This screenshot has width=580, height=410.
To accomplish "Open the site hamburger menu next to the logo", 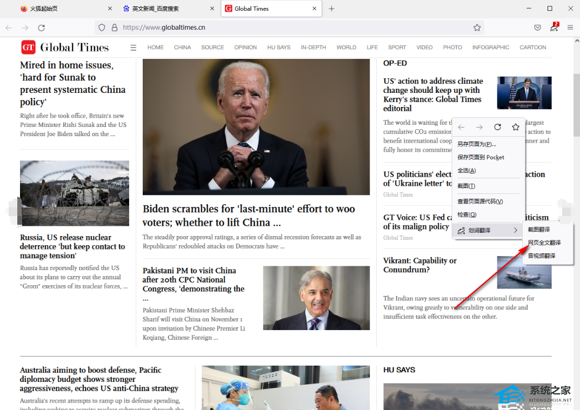I will coord(133,48).
